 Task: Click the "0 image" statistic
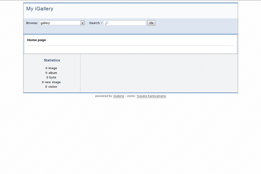(x=51, y=68)
